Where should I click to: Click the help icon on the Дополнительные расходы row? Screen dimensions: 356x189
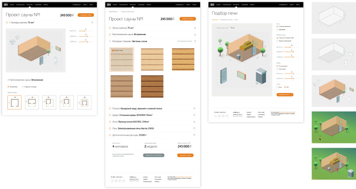(x=194, y=135)
